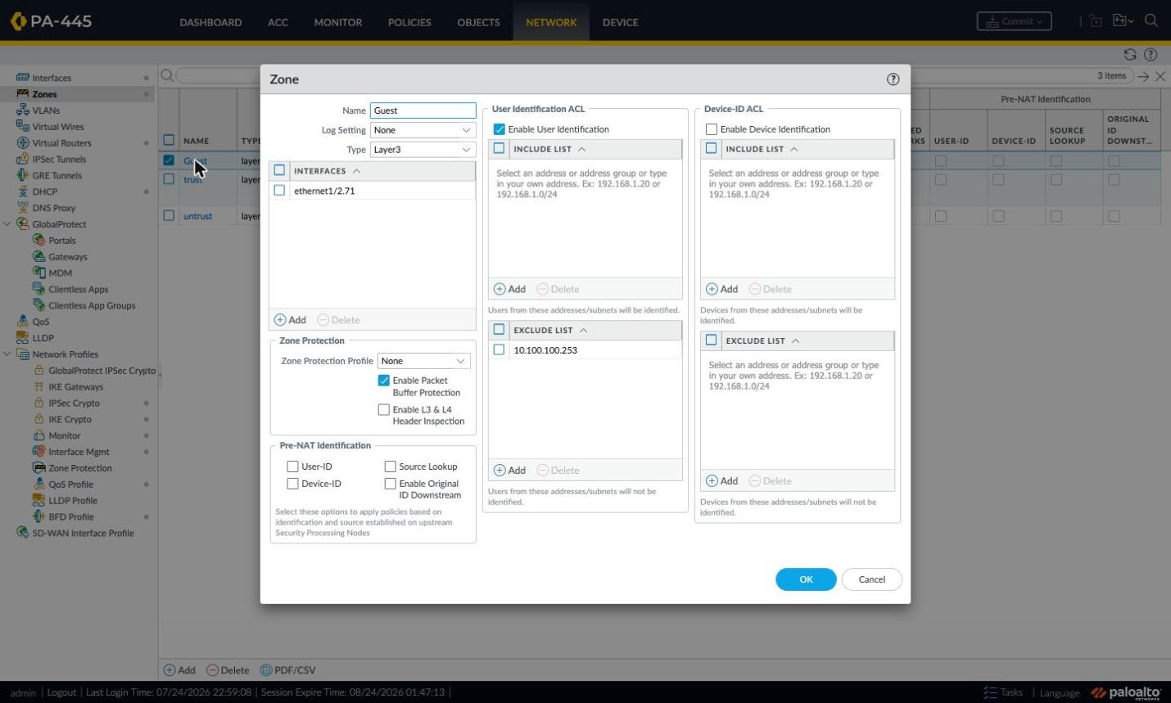This screenshot has width=1171, height=703.
Task: Open the DHCP sidebar item
Action: coord(44,192)
